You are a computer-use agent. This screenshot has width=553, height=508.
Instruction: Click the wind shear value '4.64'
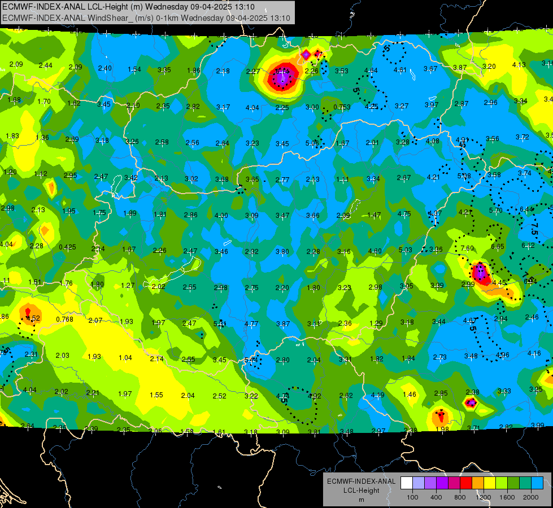371,70
